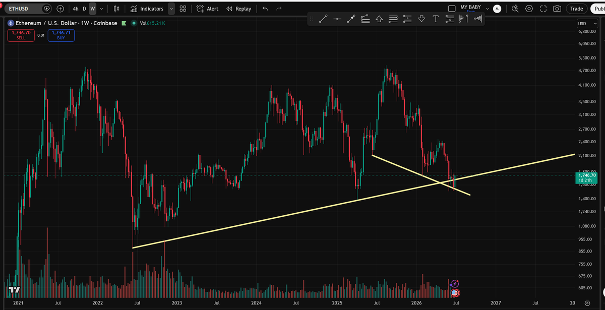Click the ETHUSD symbol details diamond icon

[47, 9]
